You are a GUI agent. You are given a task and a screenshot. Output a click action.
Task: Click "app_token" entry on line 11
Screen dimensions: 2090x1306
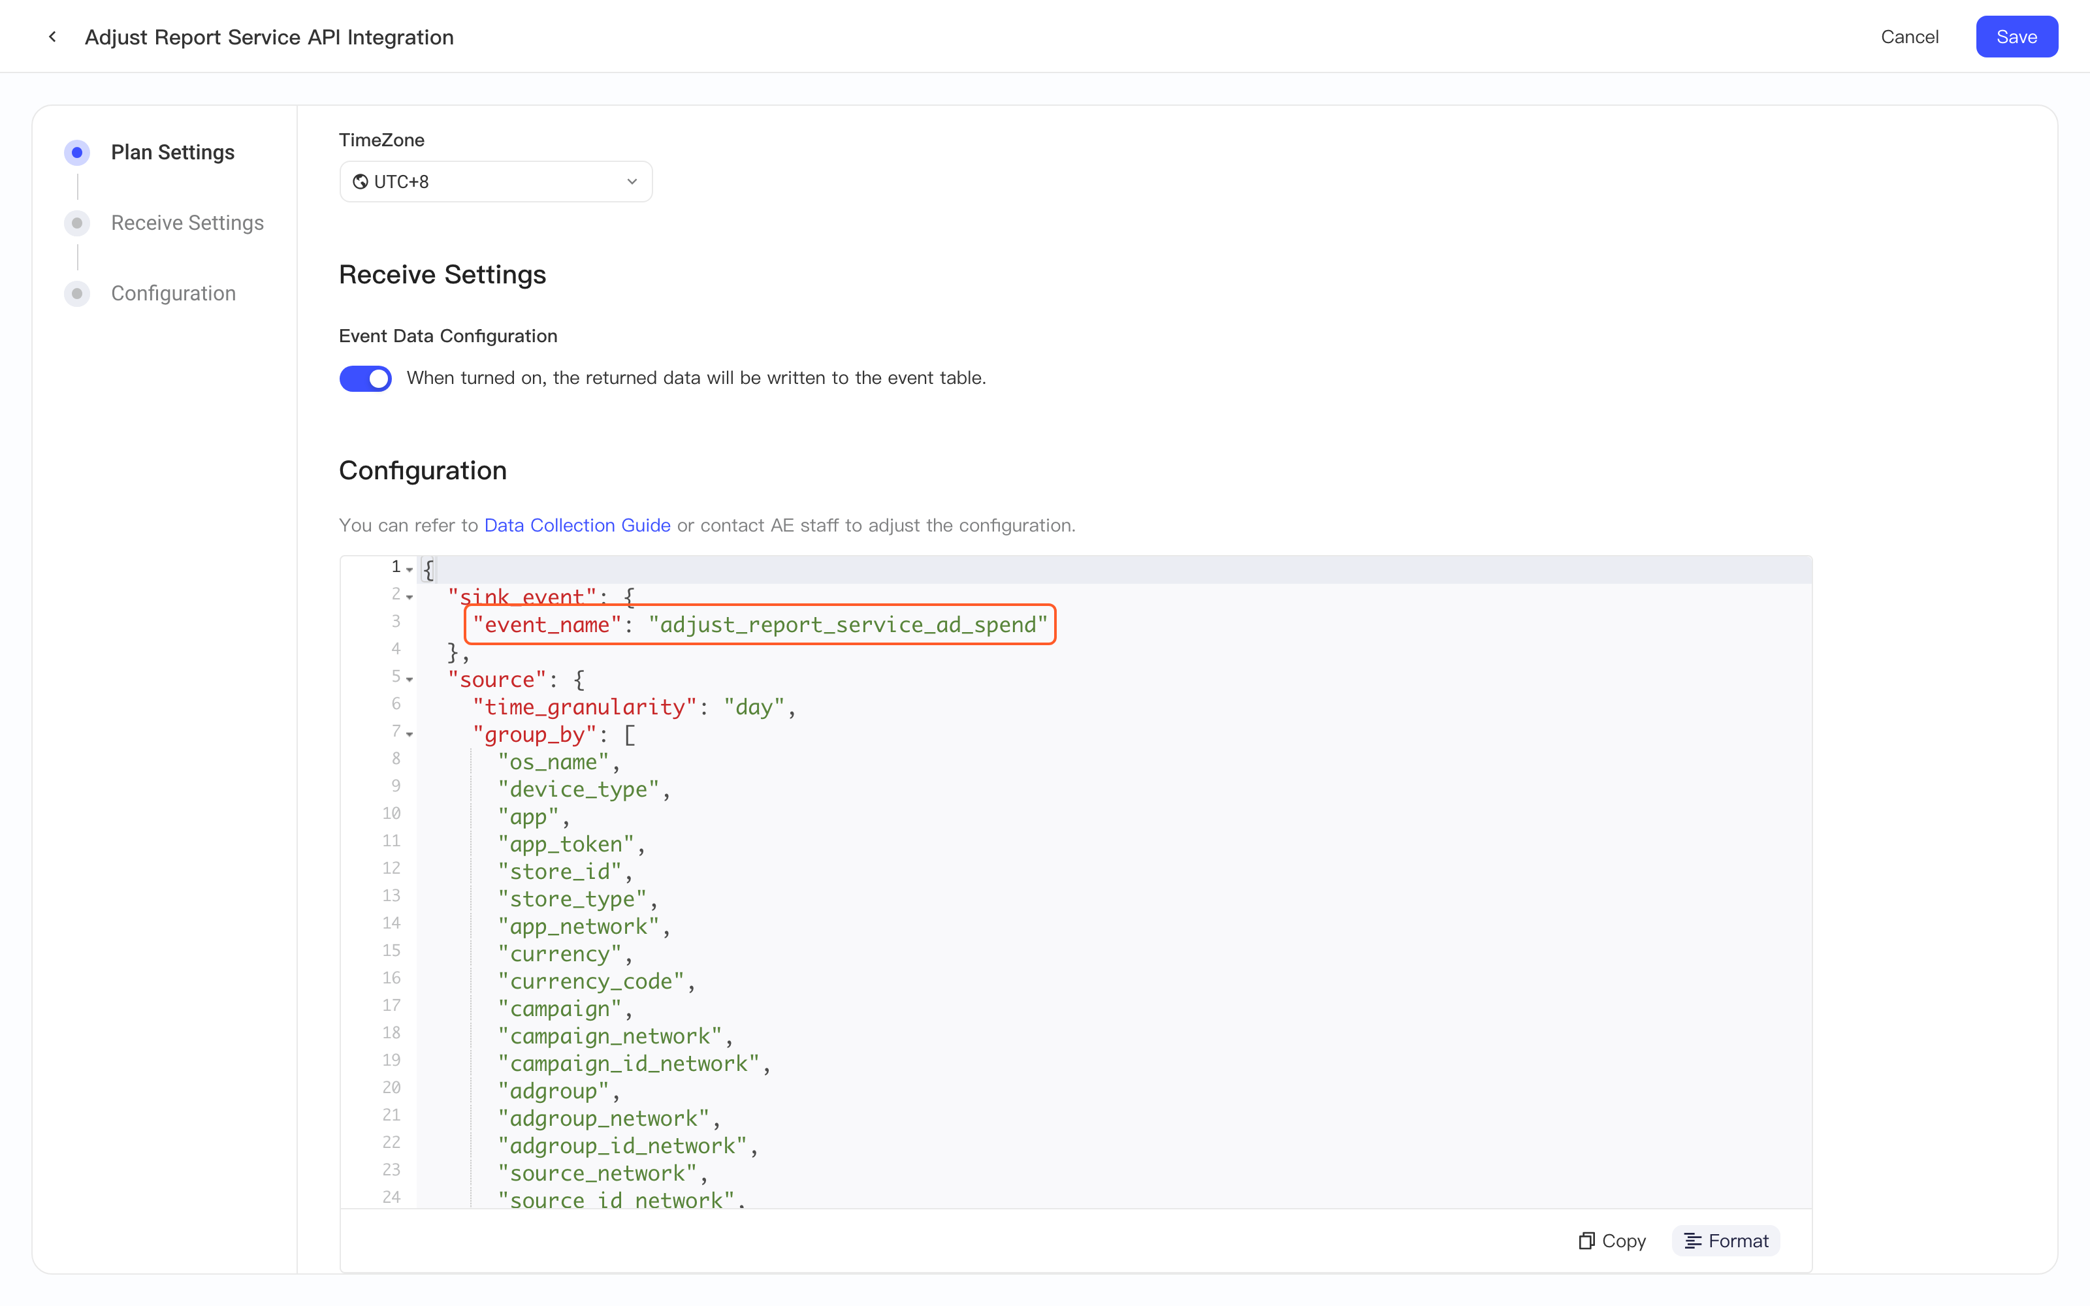[566, 845]
